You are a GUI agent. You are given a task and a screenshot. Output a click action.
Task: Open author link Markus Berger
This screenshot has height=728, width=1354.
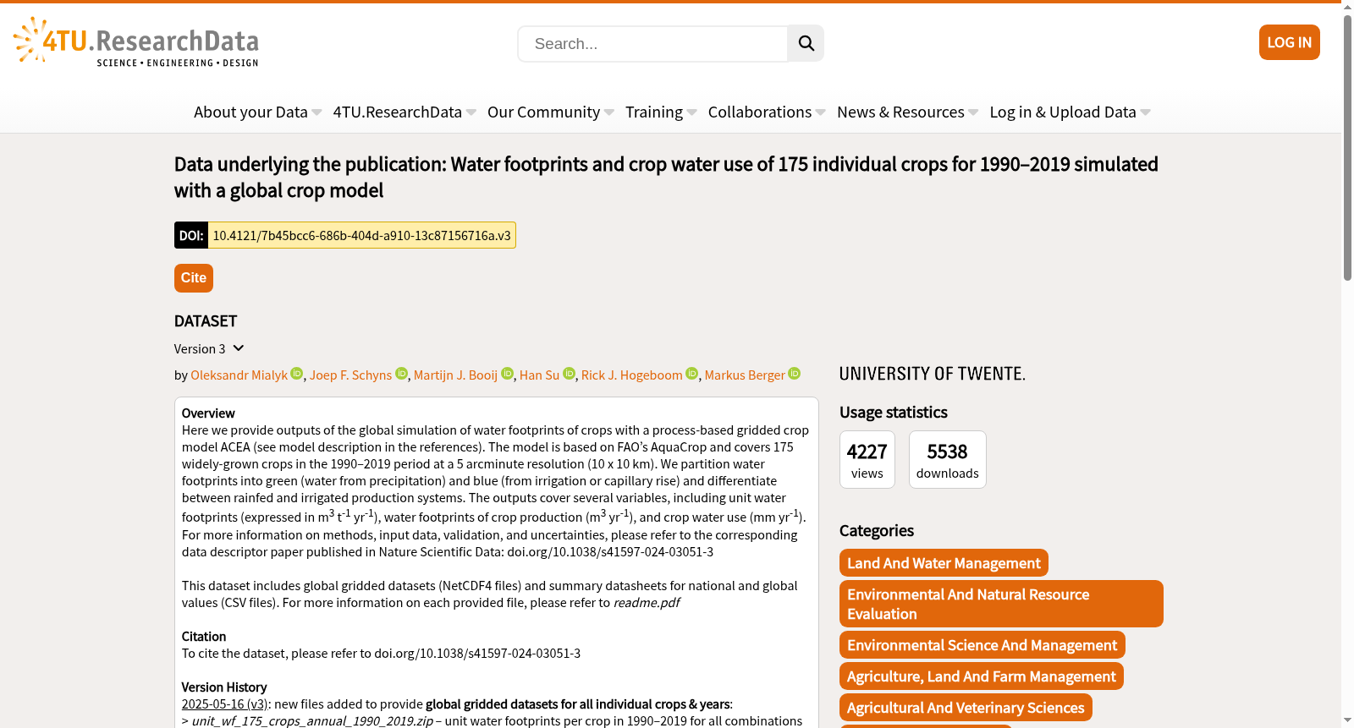(x=745, y=375)
